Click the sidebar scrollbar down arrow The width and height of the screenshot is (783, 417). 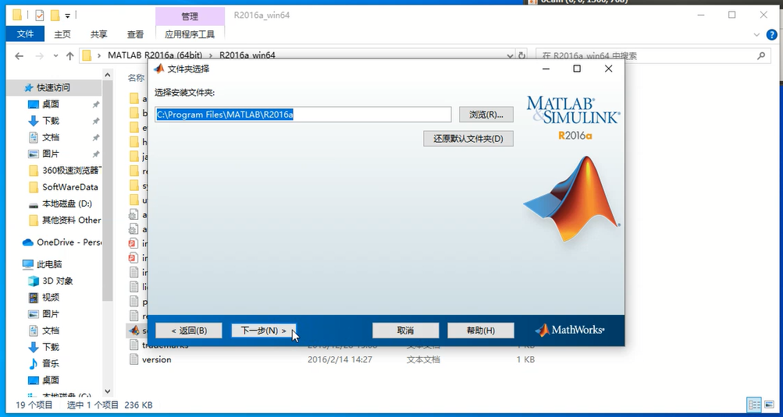tap(107, 392)
